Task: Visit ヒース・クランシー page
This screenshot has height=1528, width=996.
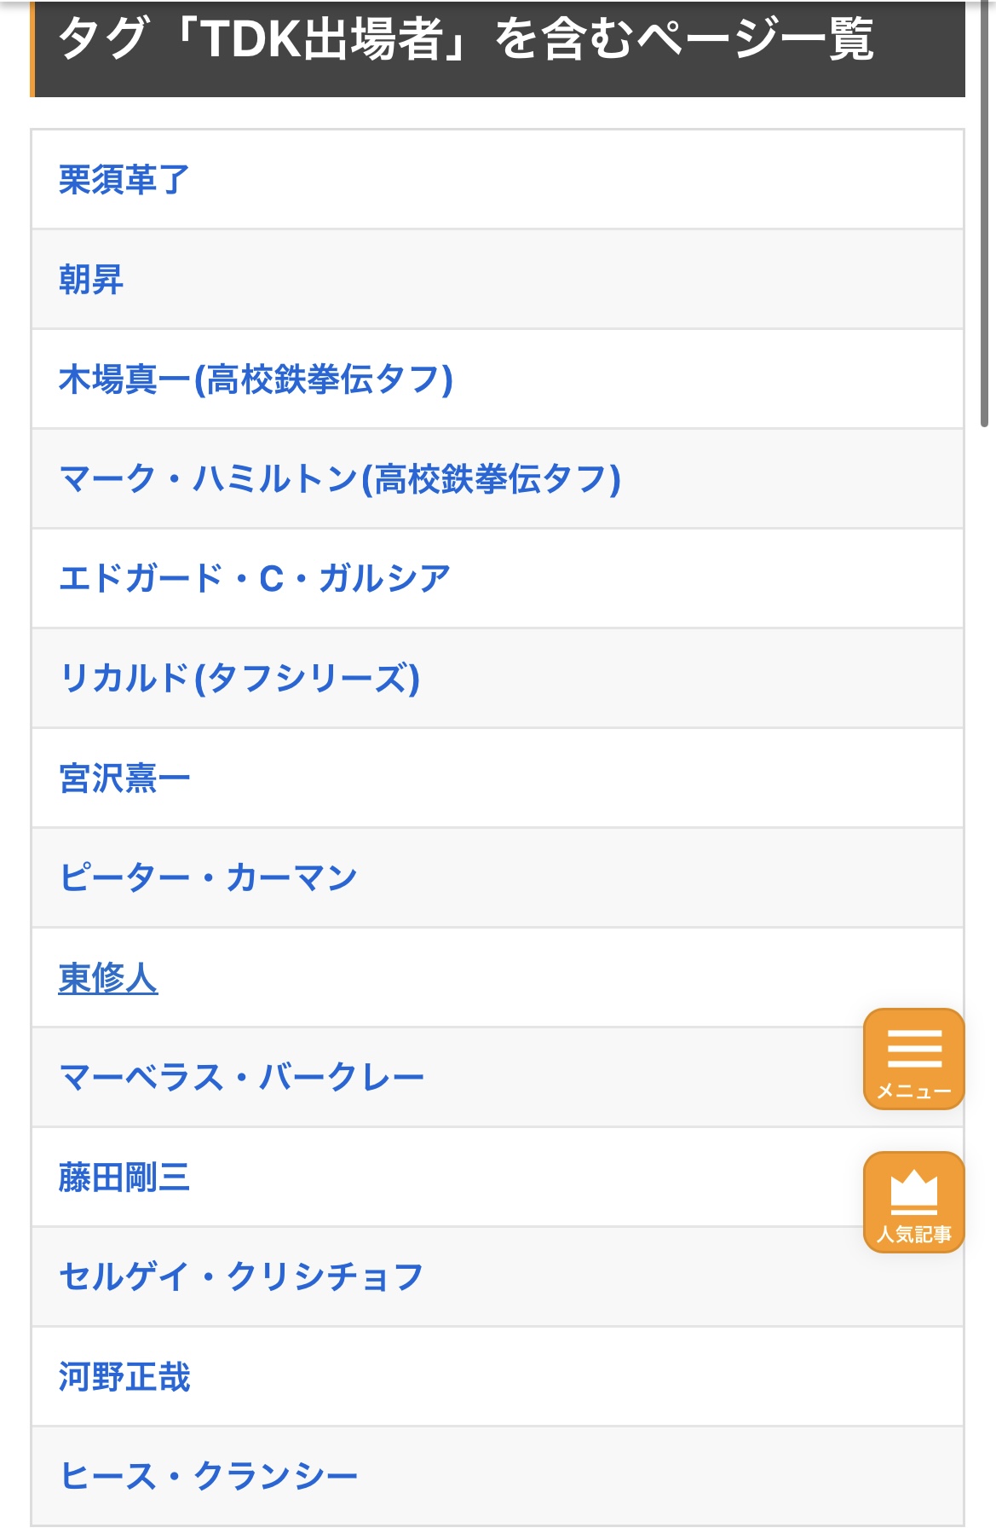Action: (208, 1477)
